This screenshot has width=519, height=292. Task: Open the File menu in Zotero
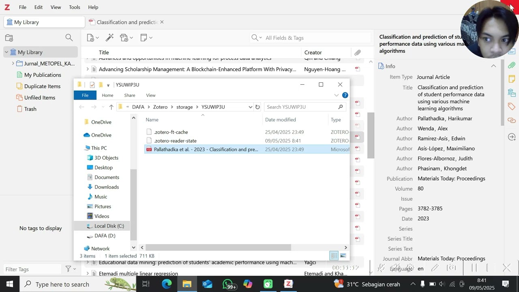click(x=23, y=7)
